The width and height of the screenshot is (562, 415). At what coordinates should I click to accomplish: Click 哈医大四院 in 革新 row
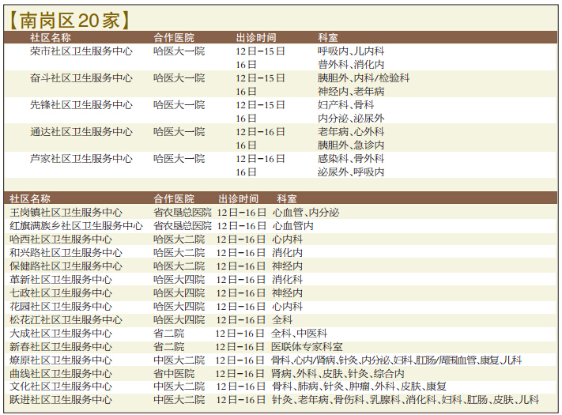tap(179, 280)
